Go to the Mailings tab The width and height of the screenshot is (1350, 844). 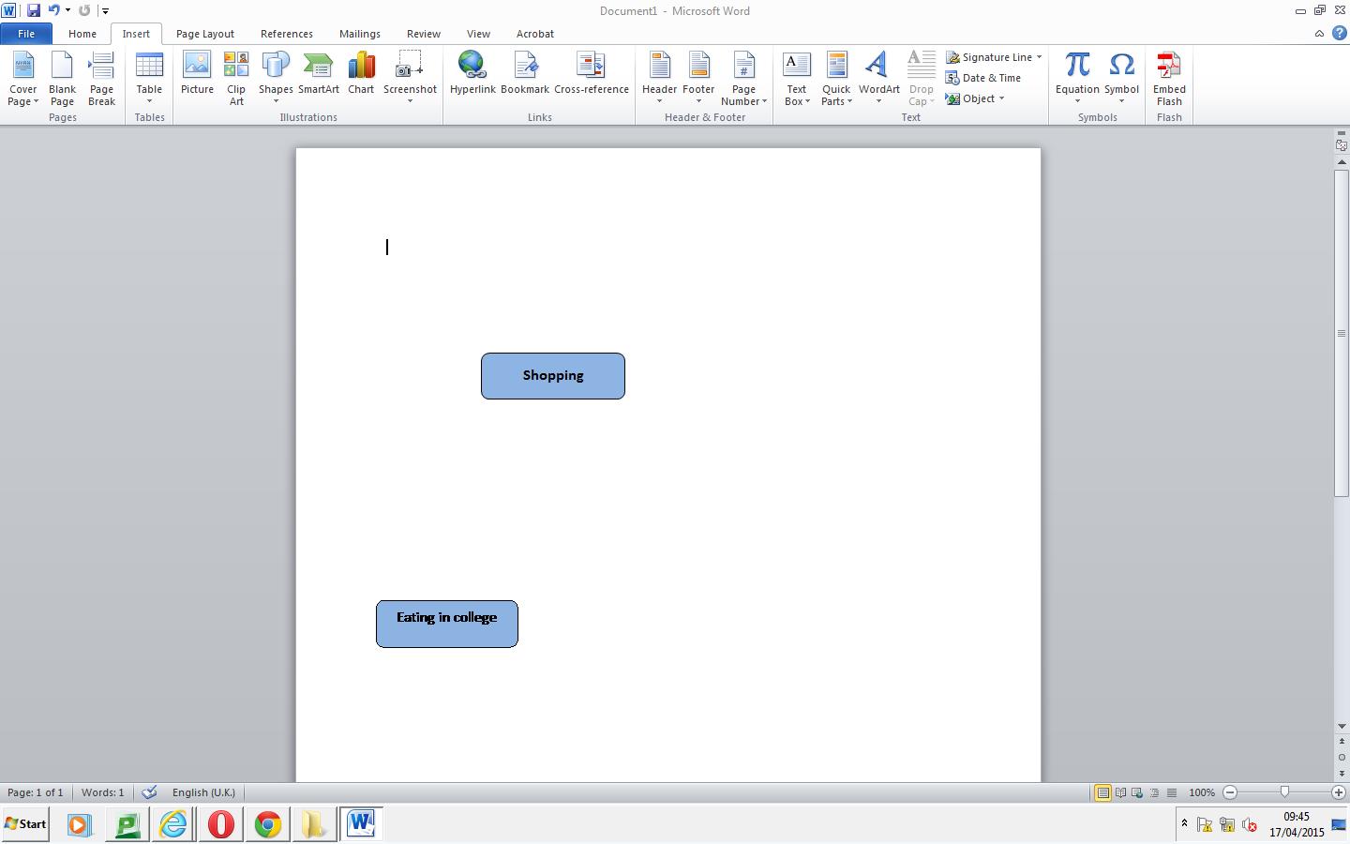360,34
